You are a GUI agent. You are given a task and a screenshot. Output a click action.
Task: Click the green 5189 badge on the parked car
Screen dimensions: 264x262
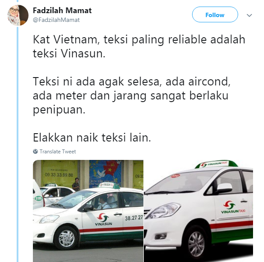[39, 198]
